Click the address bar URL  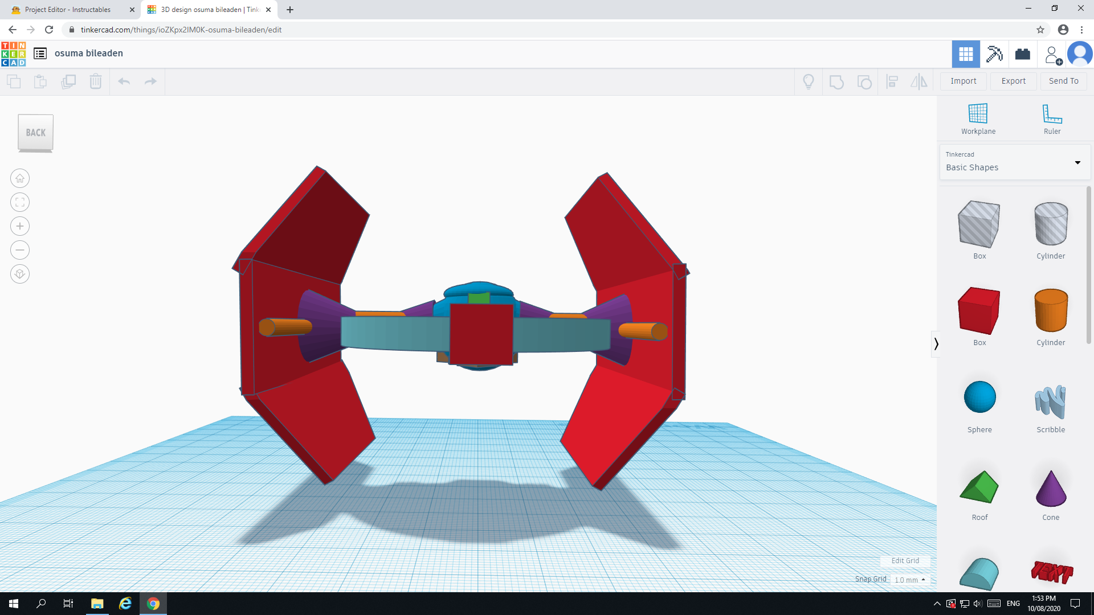tap(181, 30)
